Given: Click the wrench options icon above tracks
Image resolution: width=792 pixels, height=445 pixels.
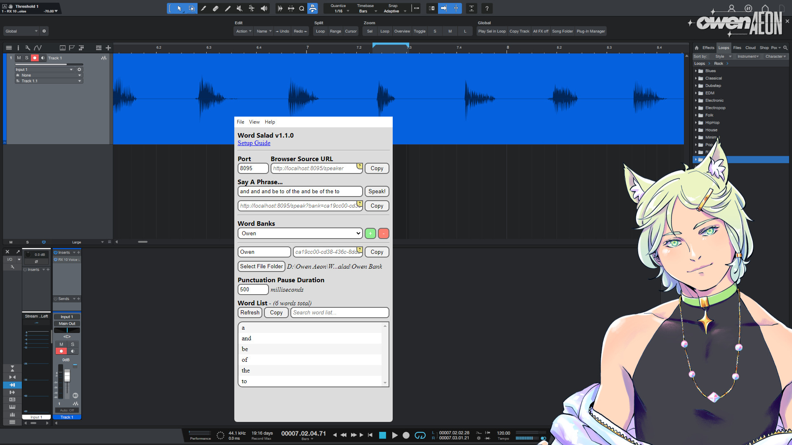Looking at the screenshot, I should pyautogui.click(x=28, y=48).
